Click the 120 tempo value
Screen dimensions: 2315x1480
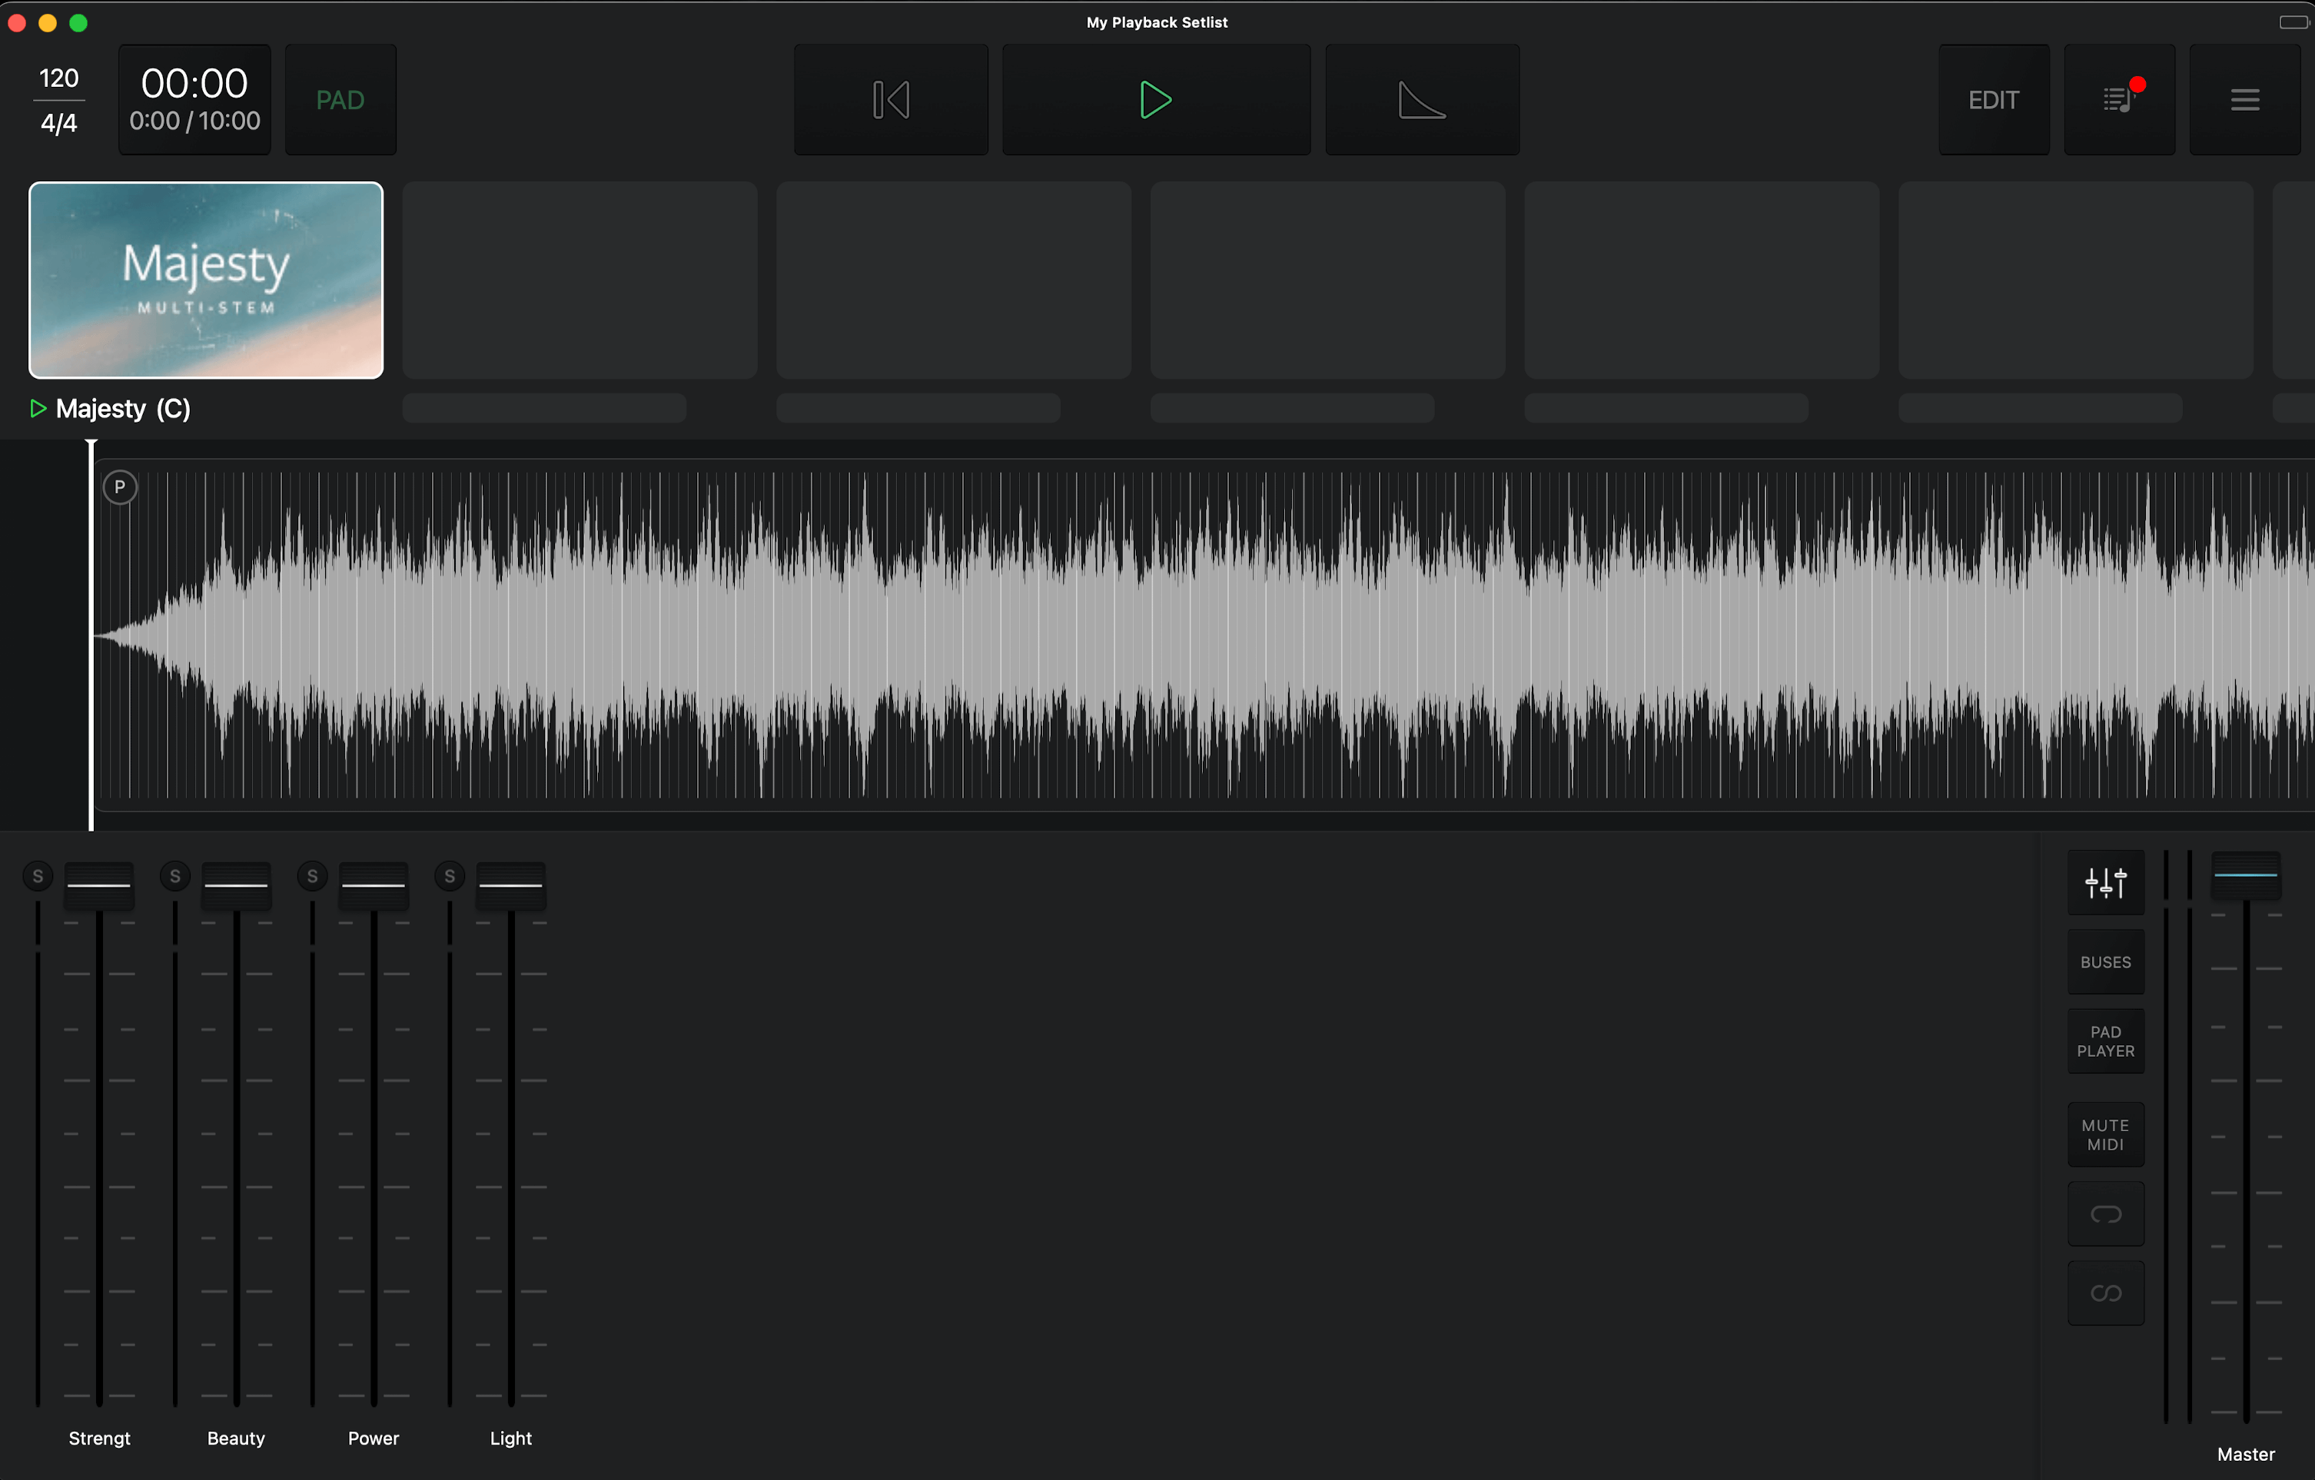coord(58,78)
